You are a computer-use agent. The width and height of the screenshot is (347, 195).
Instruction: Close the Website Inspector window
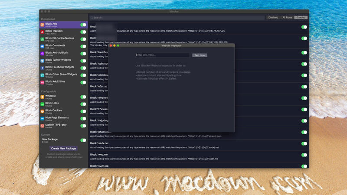pyautogui.click(x=111, y=45)
